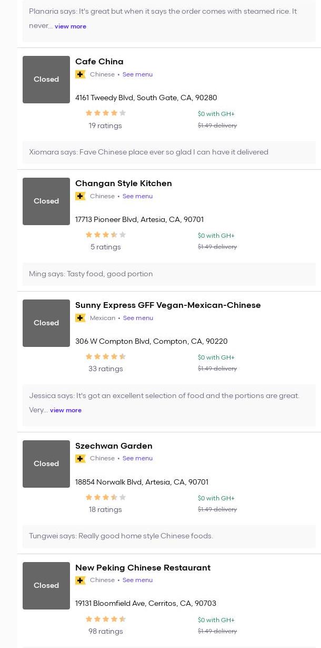Click the star rating for Sunny Express GFF
321x648 pixels.
[x=105, y=356]
